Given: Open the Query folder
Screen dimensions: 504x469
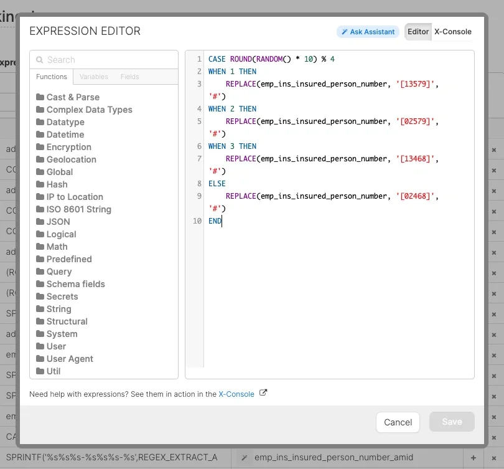Looking at the screenshot, I should coord(54,272).
